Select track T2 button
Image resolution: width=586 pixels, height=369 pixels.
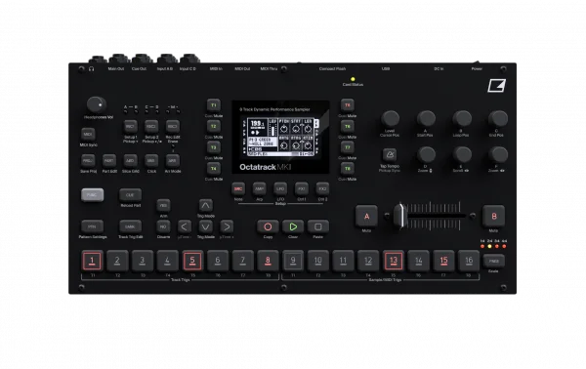pos(213,126)
